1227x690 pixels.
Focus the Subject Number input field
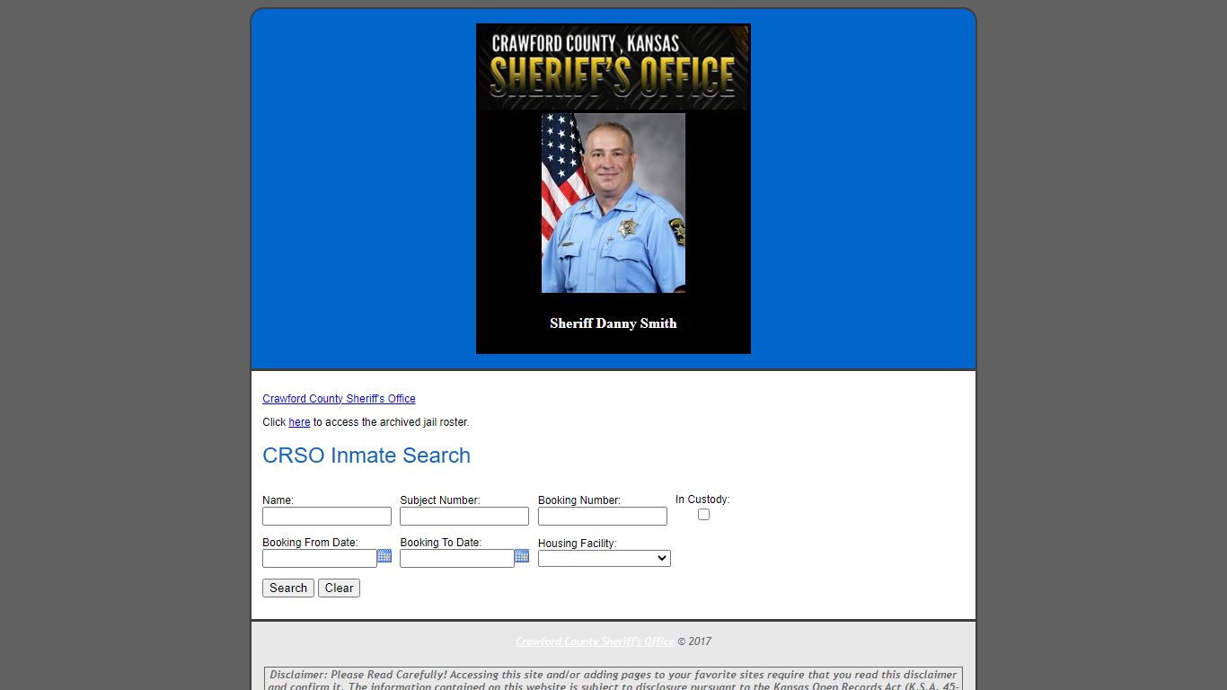pyautogui.click(x=464, y=517)
